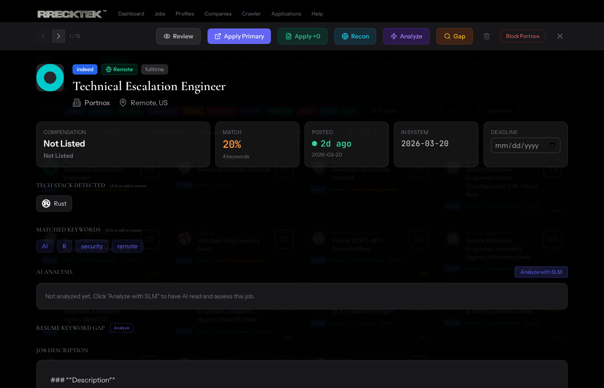Click the fulltime tag
This screenshot has width=604, height=388.
point(154,69)
